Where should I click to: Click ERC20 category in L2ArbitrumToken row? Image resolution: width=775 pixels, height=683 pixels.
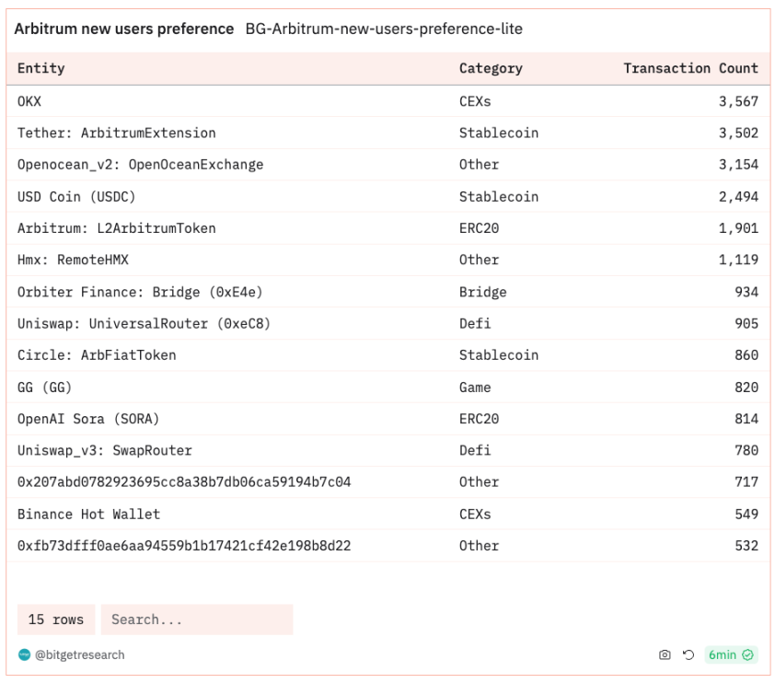tap(479, 228)
